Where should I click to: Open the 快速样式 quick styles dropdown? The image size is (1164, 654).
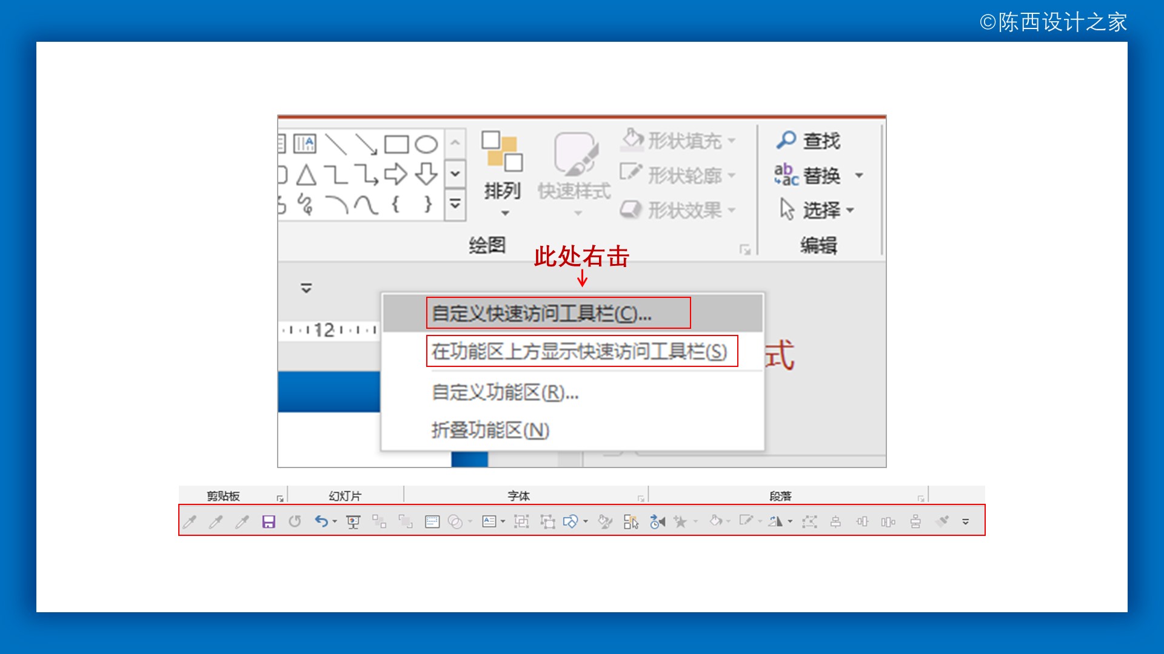pyautogui.click(x=574, y=174)
